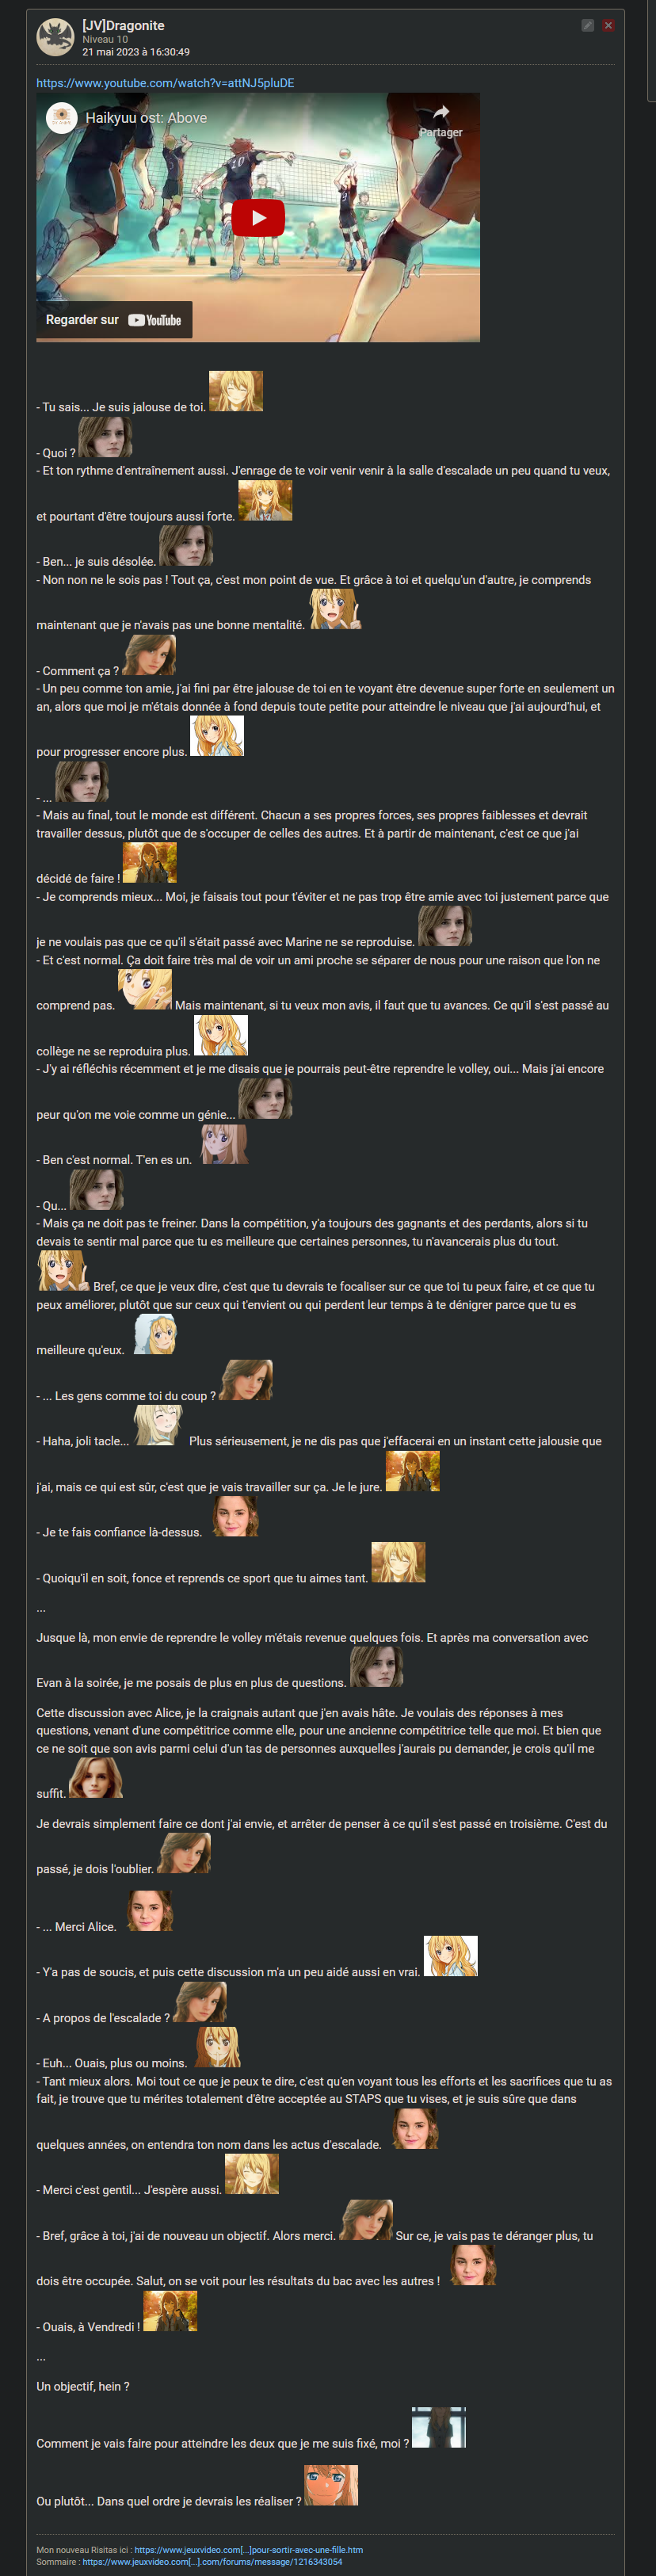Image resolution: width=656 pixels, height=2576 pixels.
Task: Click the Partager share arrow on video
Action: click(x=440, y=120)
